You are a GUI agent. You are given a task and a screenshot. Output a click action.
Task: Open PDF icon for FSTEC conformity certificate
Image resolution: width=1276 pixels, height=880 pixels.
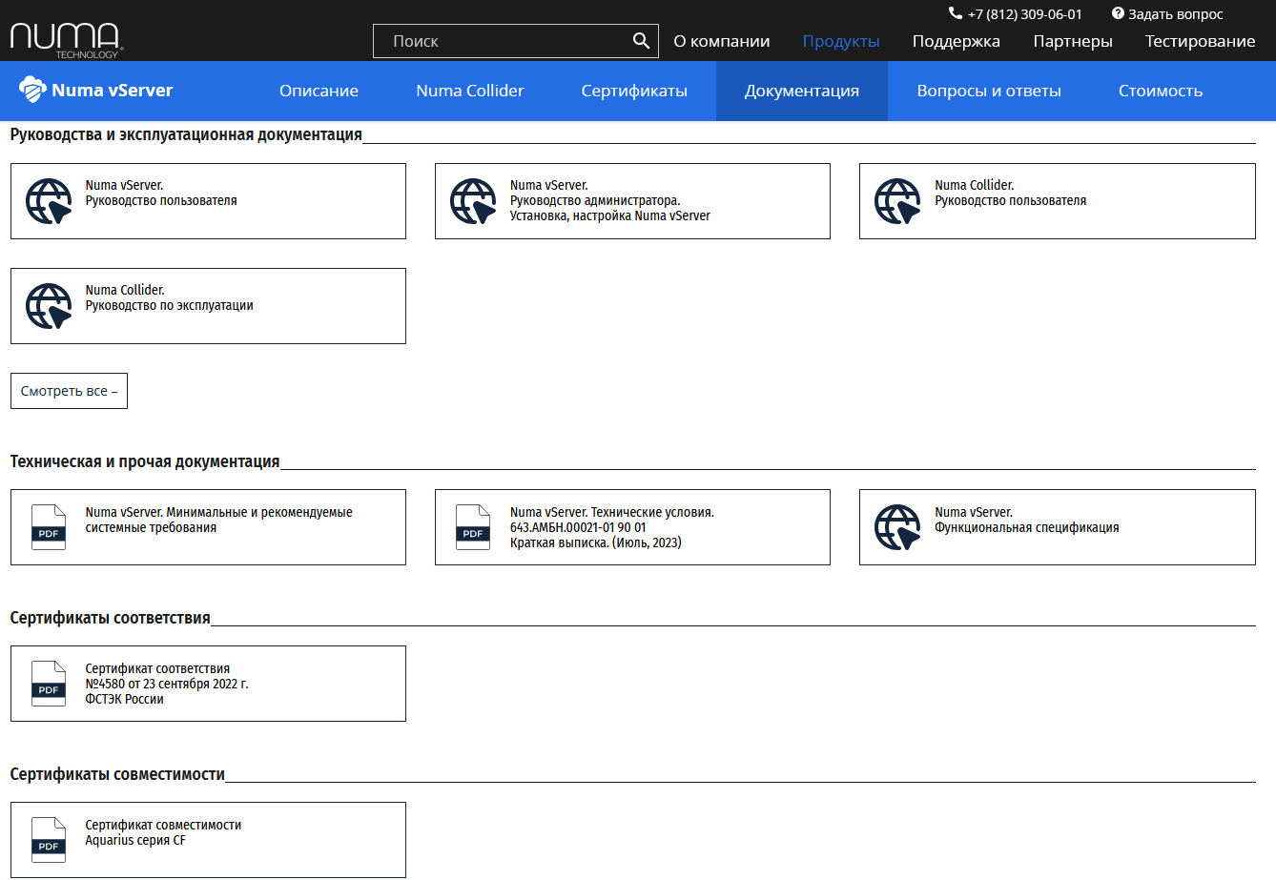click(49, 684)
